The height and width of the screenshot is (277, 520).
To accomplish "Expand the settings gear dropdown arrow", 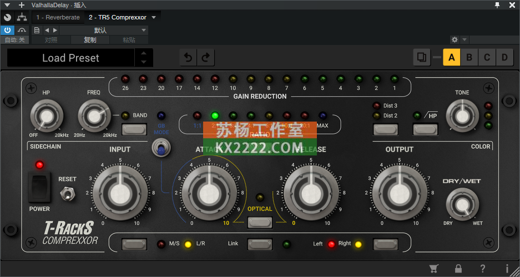I will pyautogui.click(x=465, y=40).
